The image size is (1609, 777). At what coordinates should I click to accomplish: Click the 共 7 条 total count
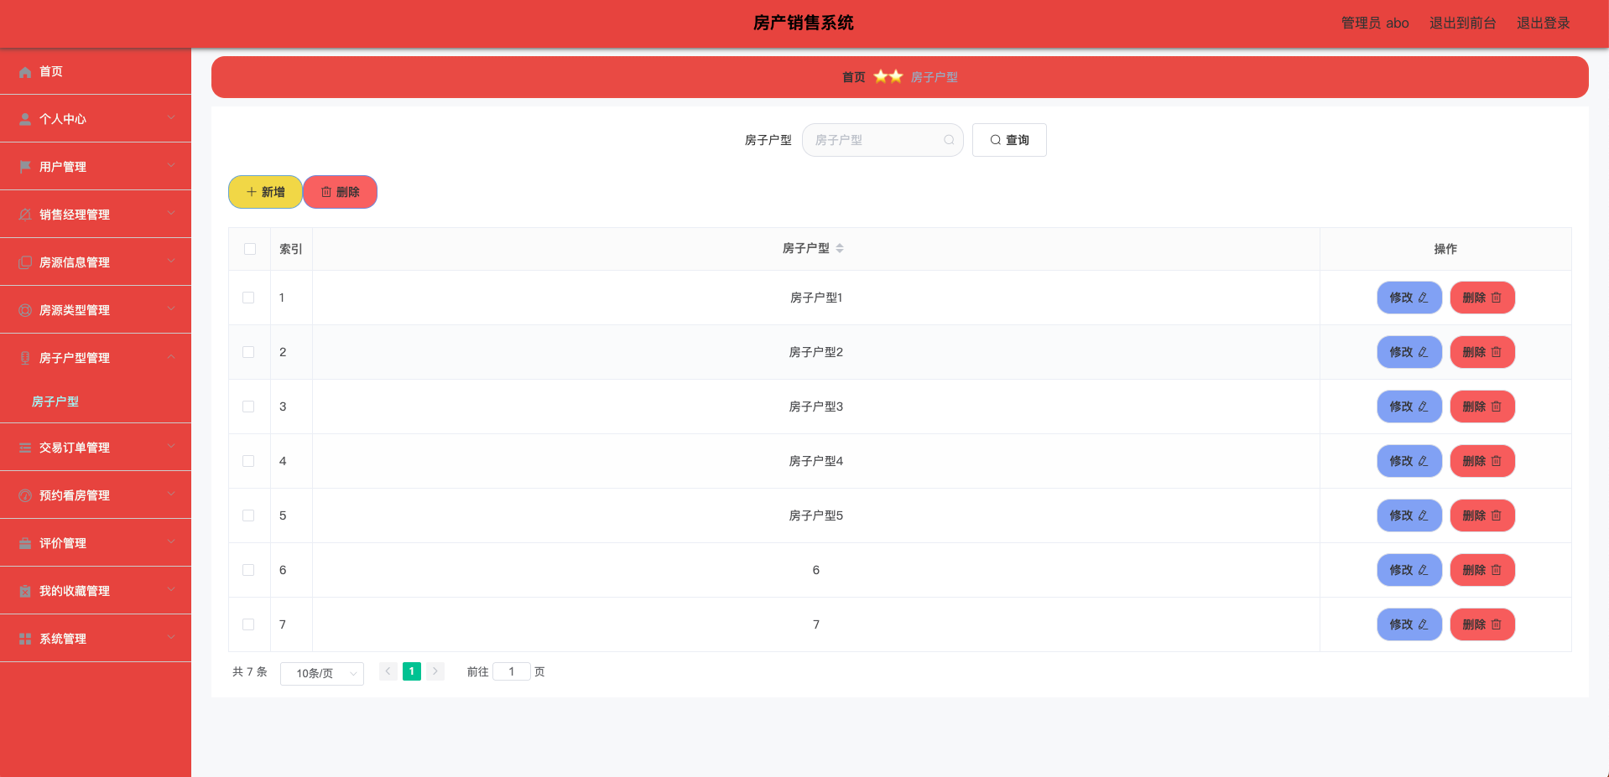250,671
